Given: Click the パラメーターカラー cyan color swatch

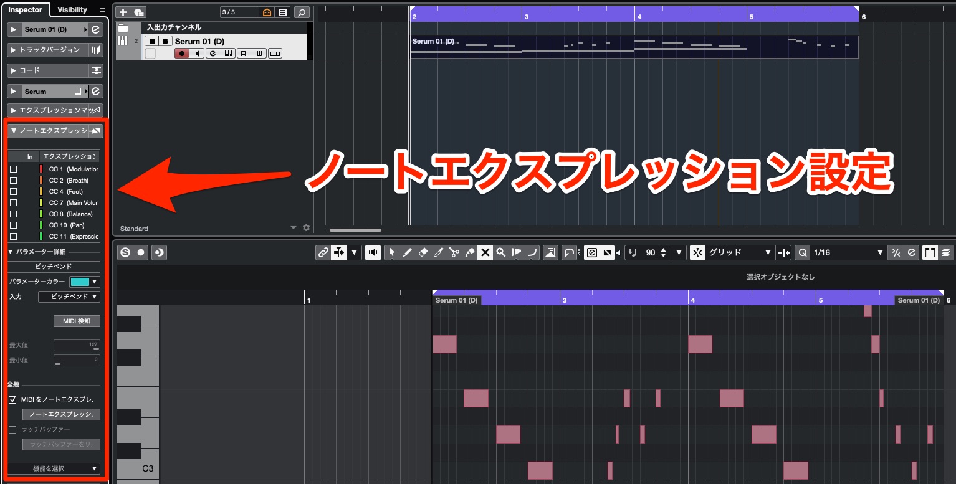Looking at the screenshot, I should click(x=79, y=282).
